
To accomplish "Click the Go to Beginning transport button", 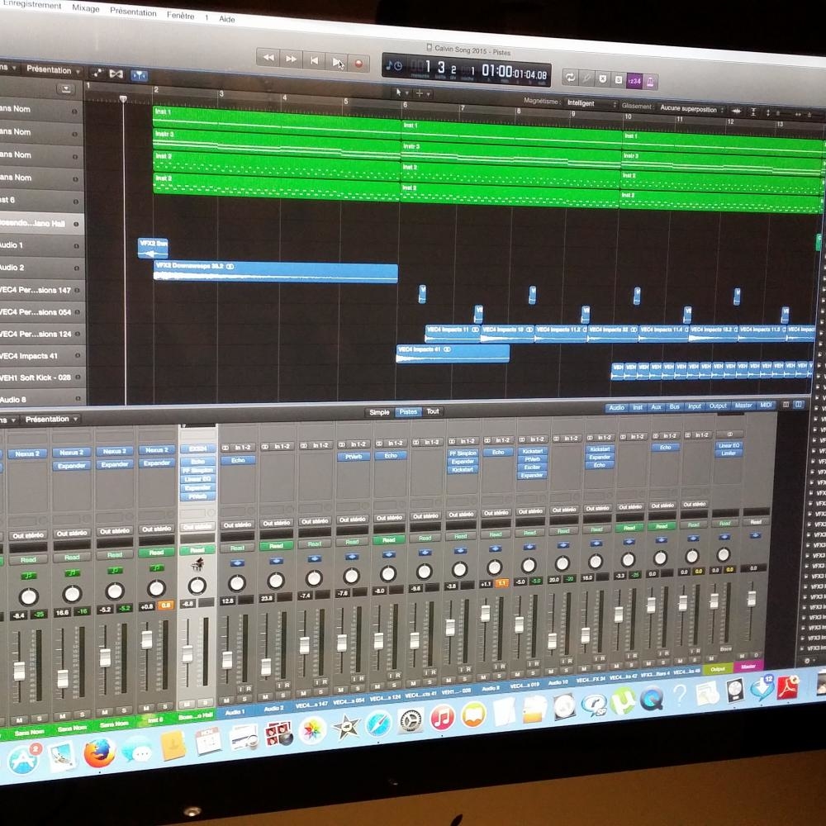I will (314, 60).
